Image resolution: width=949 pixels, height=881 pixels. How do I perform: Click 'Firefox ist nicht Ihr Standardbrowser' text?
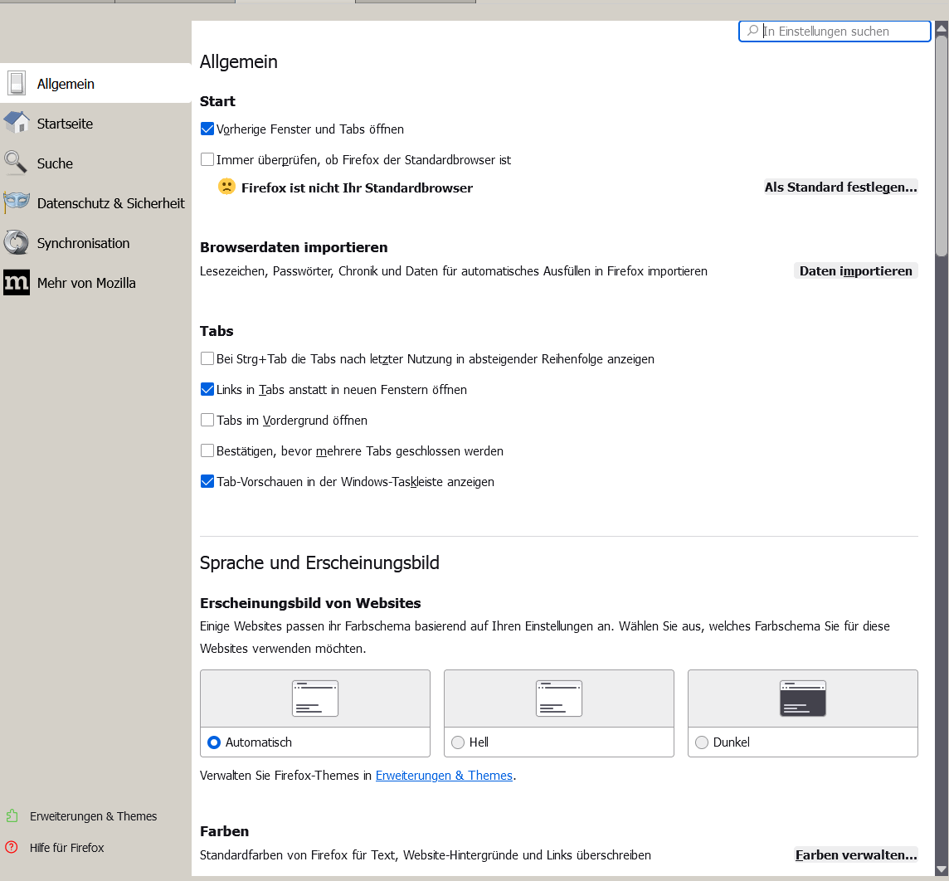357,187
